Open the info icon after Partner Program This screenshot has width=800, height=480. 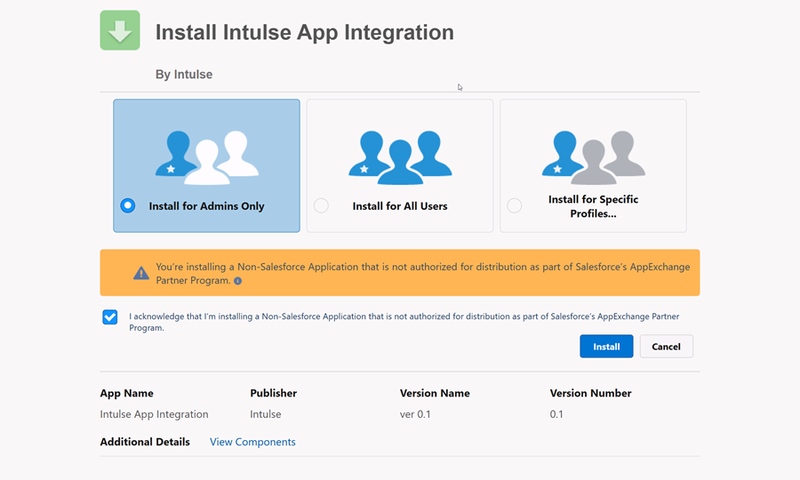[237, 281]
